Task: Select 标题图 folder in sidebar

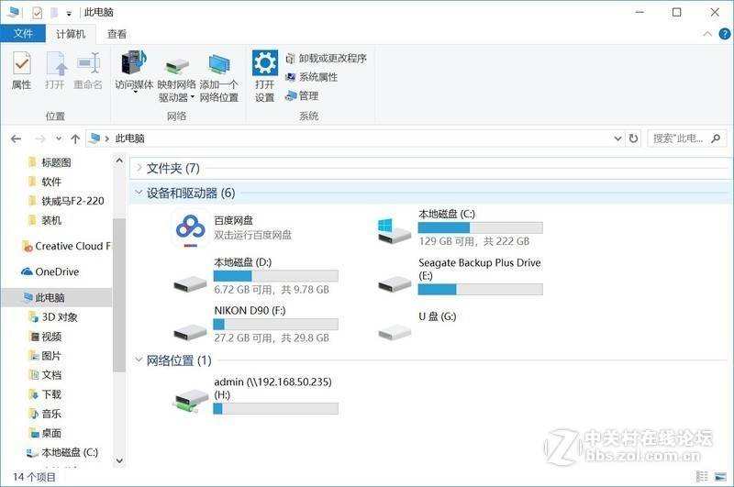Action: click(x=50, y=162)
